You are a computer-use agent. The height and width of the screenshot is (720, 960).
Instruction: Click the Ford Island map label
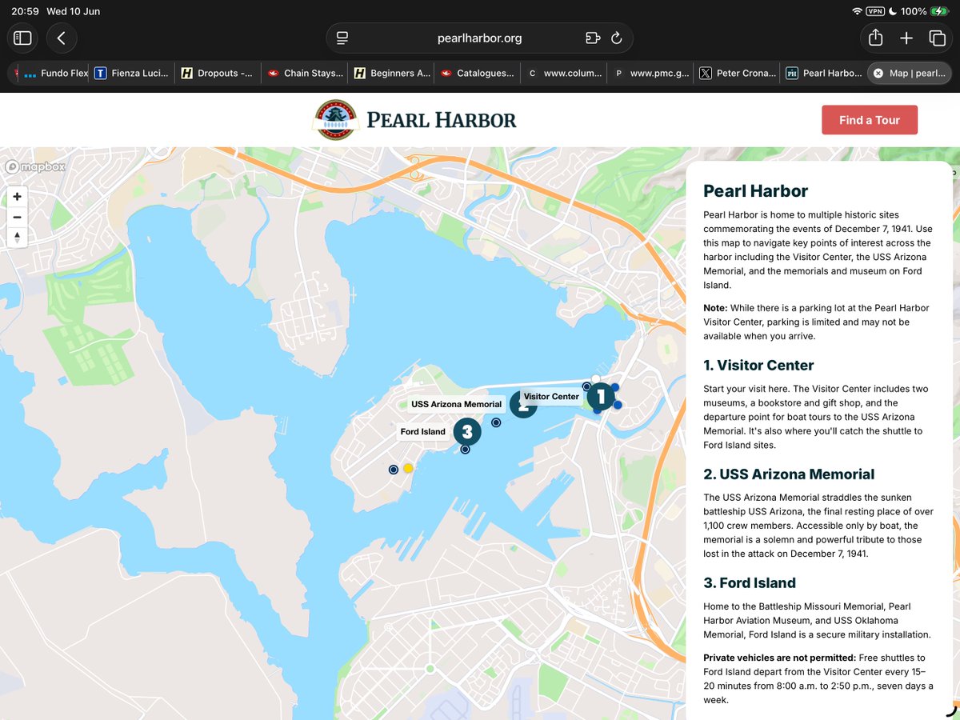point(422,431)
